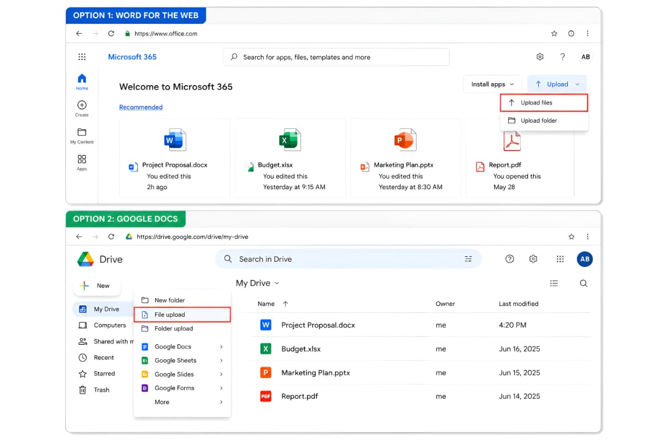The image size is (666, 443).
Task: Open Microsoft 365 settings gear
Action: coord(540,57)
